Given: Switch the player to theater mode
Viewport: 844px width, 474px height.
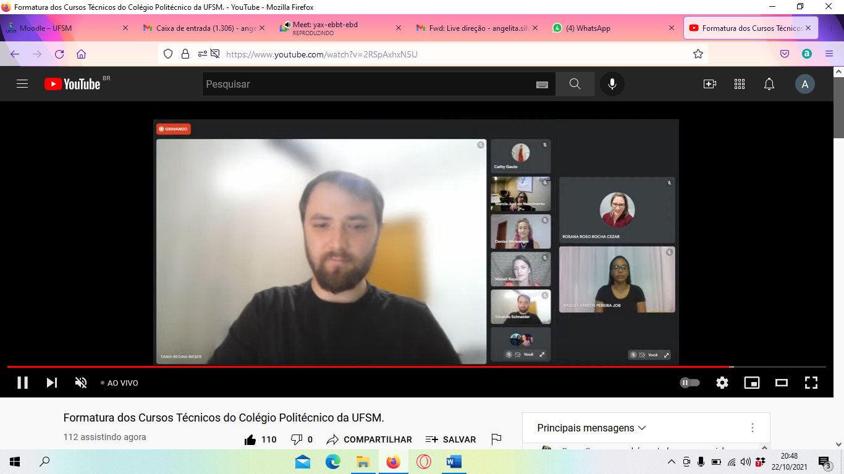Looking at the screenshot, I should pyautogui.click(x=781, y=383).
